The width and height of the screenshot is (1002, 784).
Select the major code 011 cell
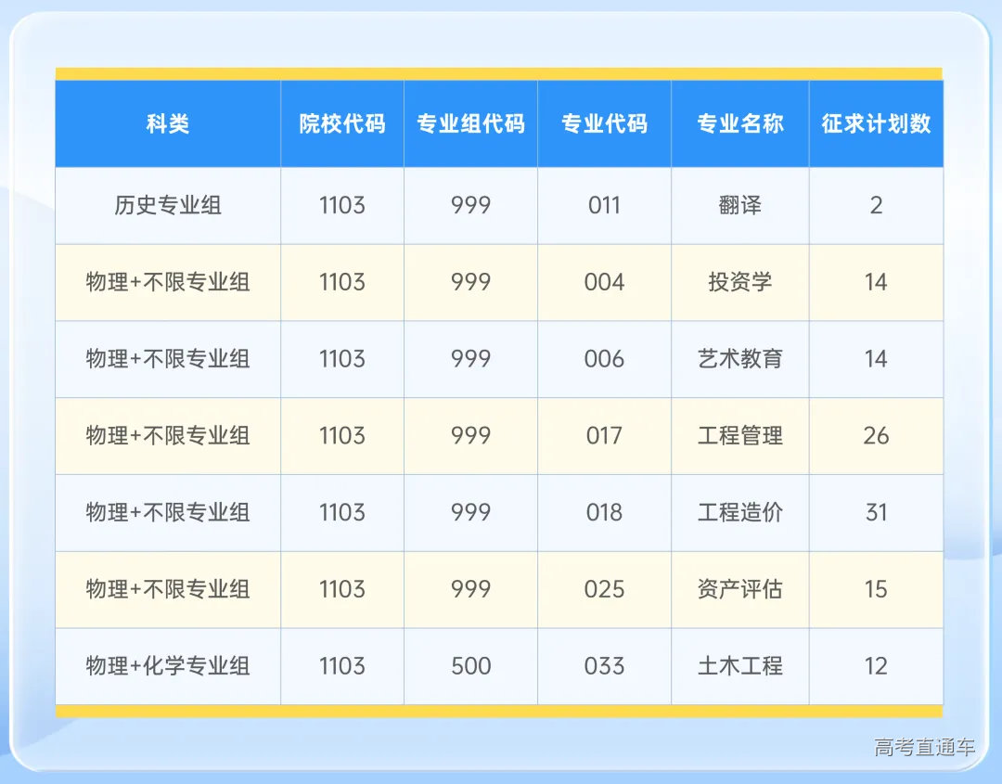pyautogui.click(x=604, y=206)
